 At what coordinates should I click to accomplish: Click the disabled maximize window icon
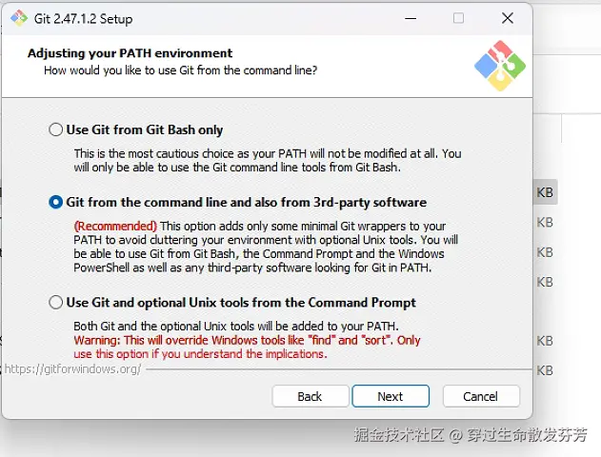click(458, 18)
